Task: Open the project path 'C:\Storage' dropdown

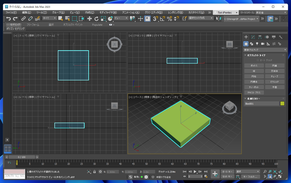Action: [x=241, y=19]
